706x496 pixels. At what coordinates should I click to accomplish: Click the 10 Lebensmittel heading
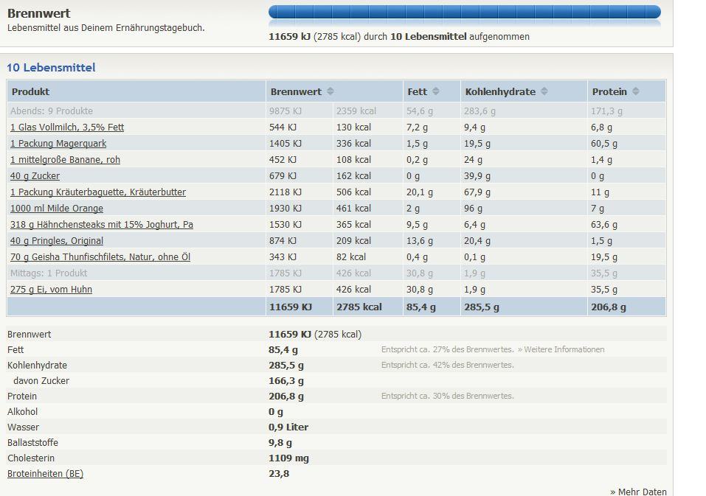click(51, 68)
